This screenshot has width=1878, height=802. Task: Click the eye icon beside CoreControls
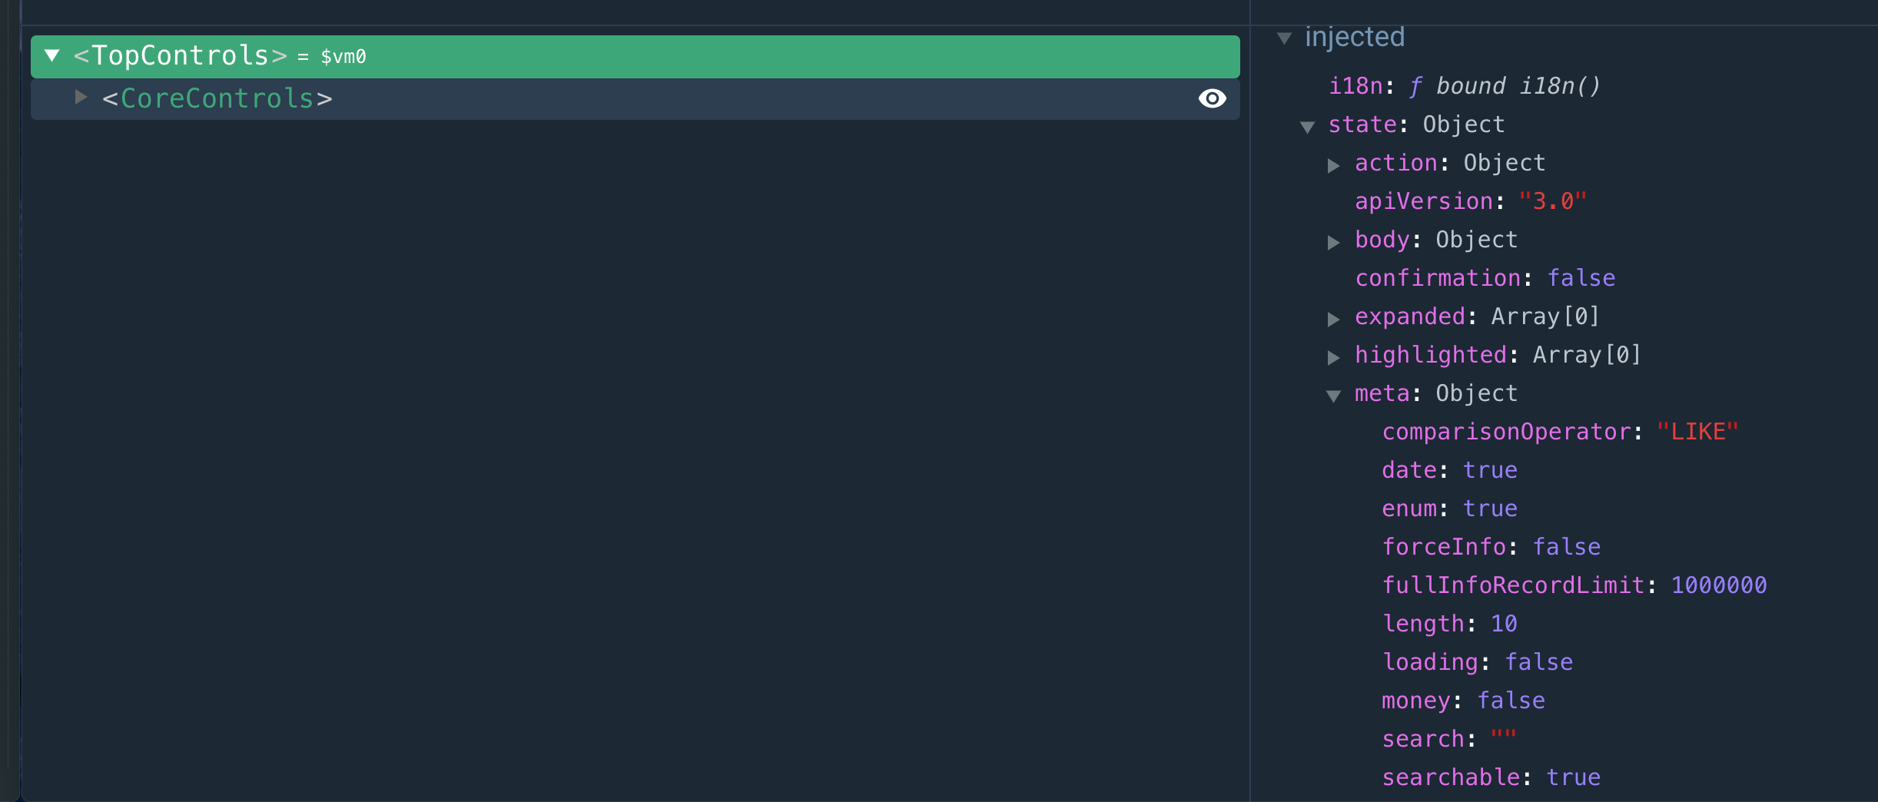point(1212,98)
